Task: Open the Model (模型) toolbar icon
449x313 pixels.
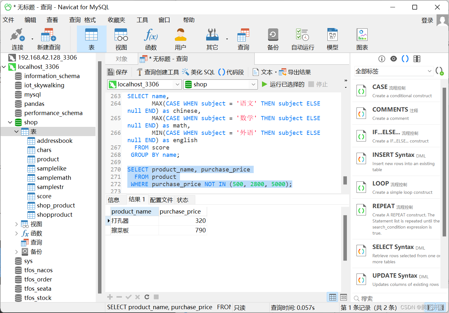Action: (333, 39)
